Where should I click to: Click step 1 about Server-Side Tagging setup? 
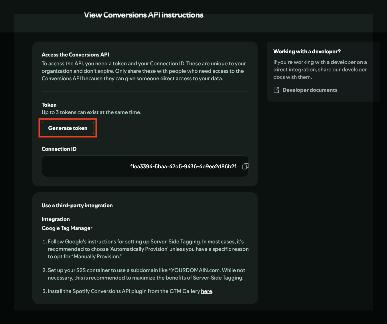coord(148,249)
